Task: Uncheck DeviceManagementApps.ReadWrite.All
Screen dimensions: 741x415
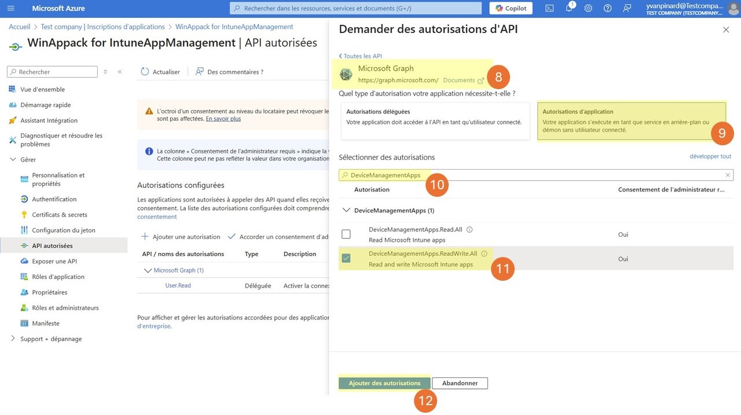Action: click(x=346, y=258)
